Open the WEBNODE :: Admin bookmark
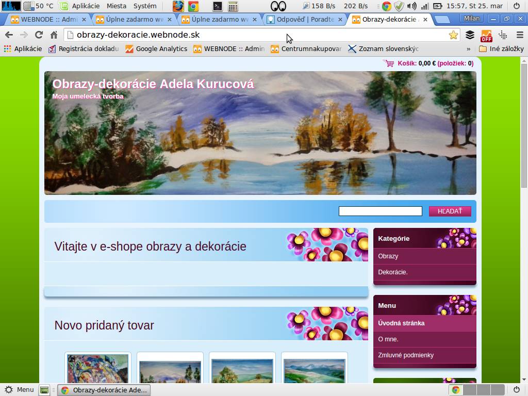Screen dimensions: 528x396 click(229, 49)
